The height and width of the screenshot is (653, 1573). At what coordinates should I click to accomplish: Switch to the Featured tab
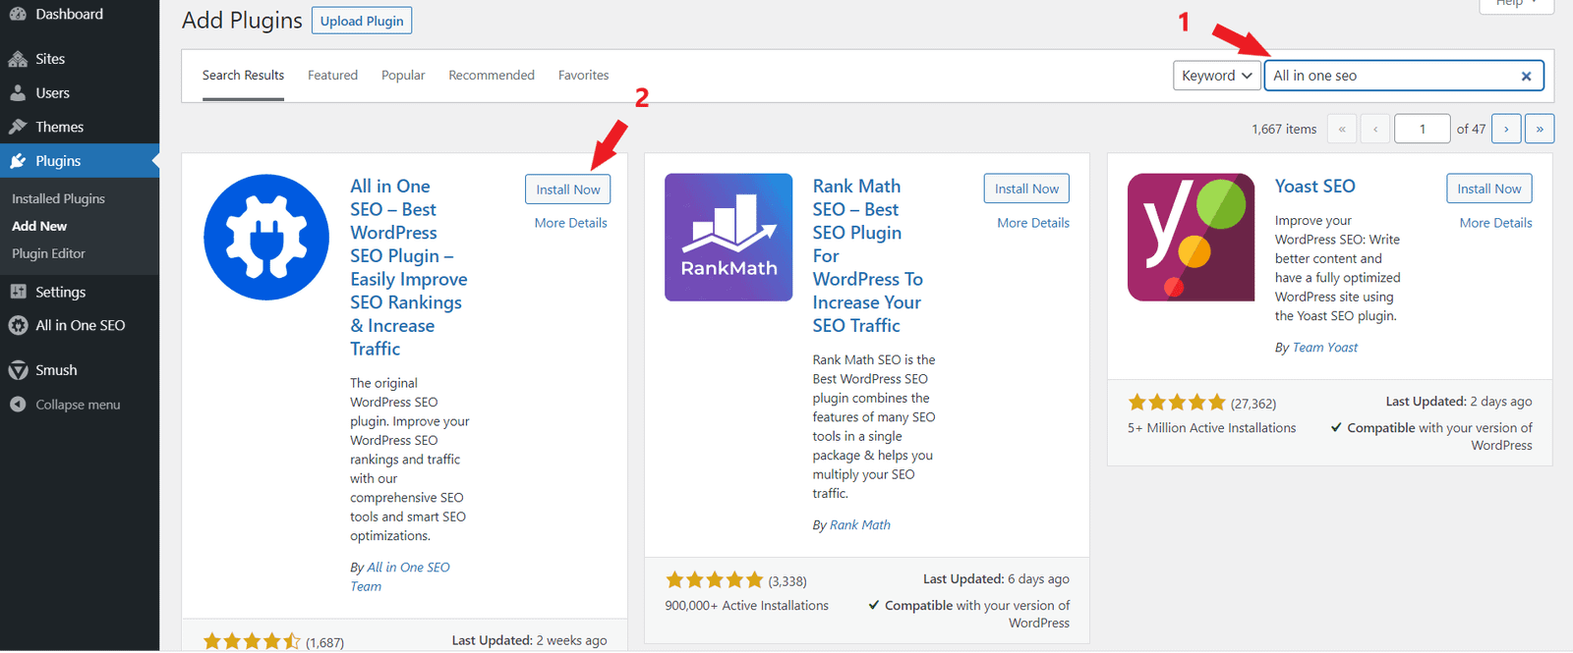click(x=332, y=76)
